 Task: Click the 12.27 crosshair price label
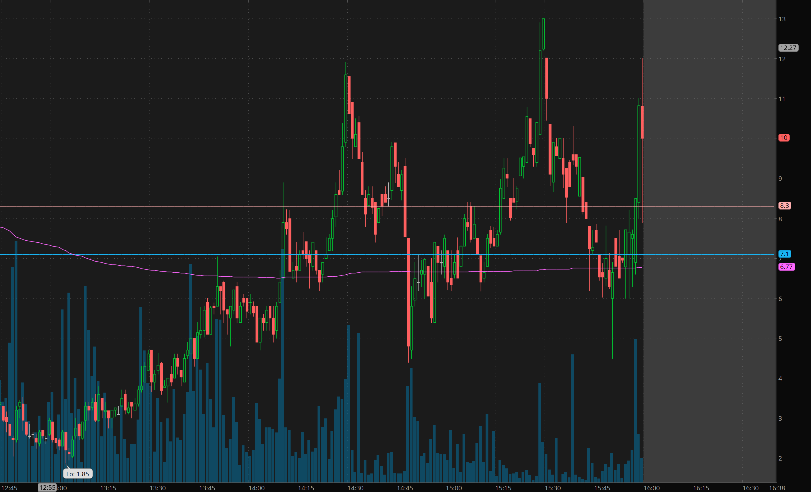pos(788,48)
